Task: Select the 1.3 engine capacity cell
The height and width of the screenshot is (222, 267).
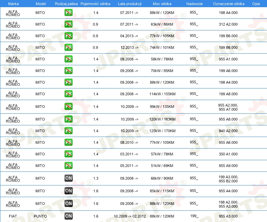Action: point(96,178)
